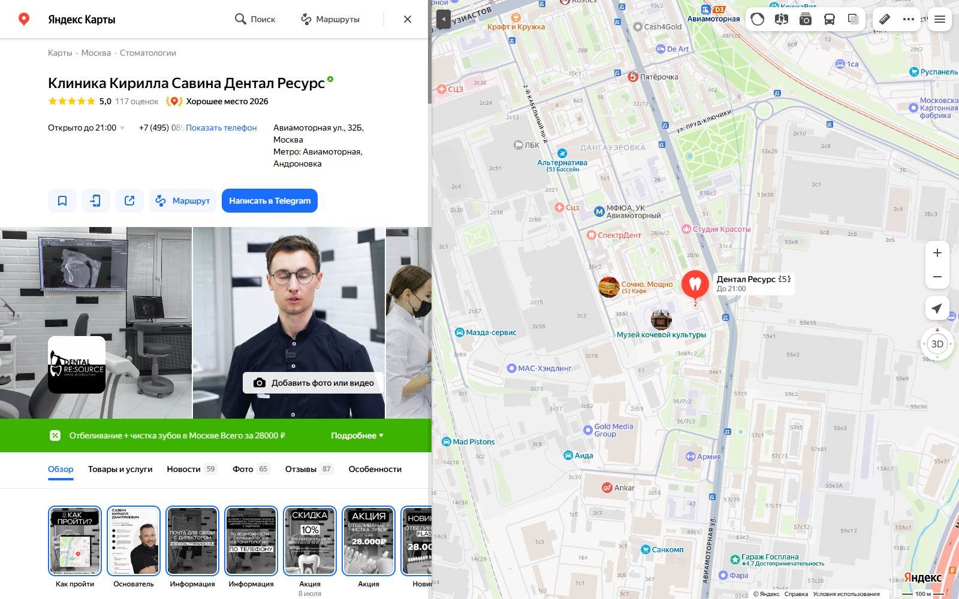959x599 pixels.
Task: Click the Ankar map marker
Action: [607, 488]
